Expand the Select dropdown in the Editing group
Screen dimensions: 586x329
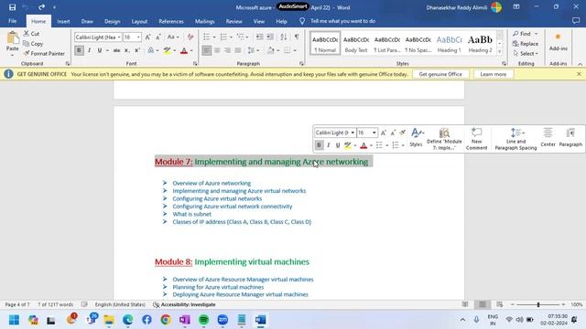point(526,53)
